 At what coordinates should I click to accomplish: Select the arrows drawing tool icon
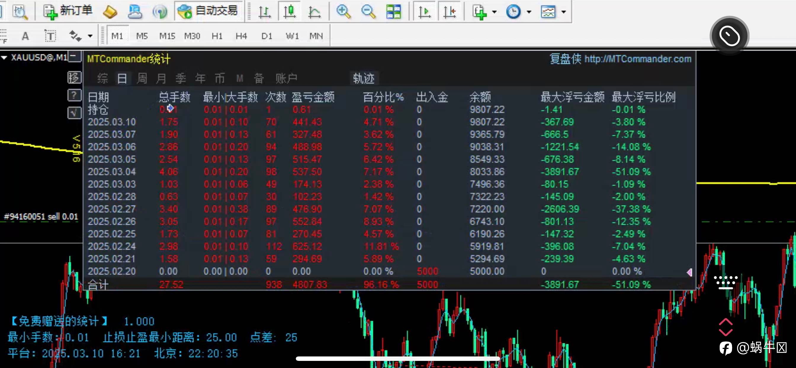coord(75,36)
